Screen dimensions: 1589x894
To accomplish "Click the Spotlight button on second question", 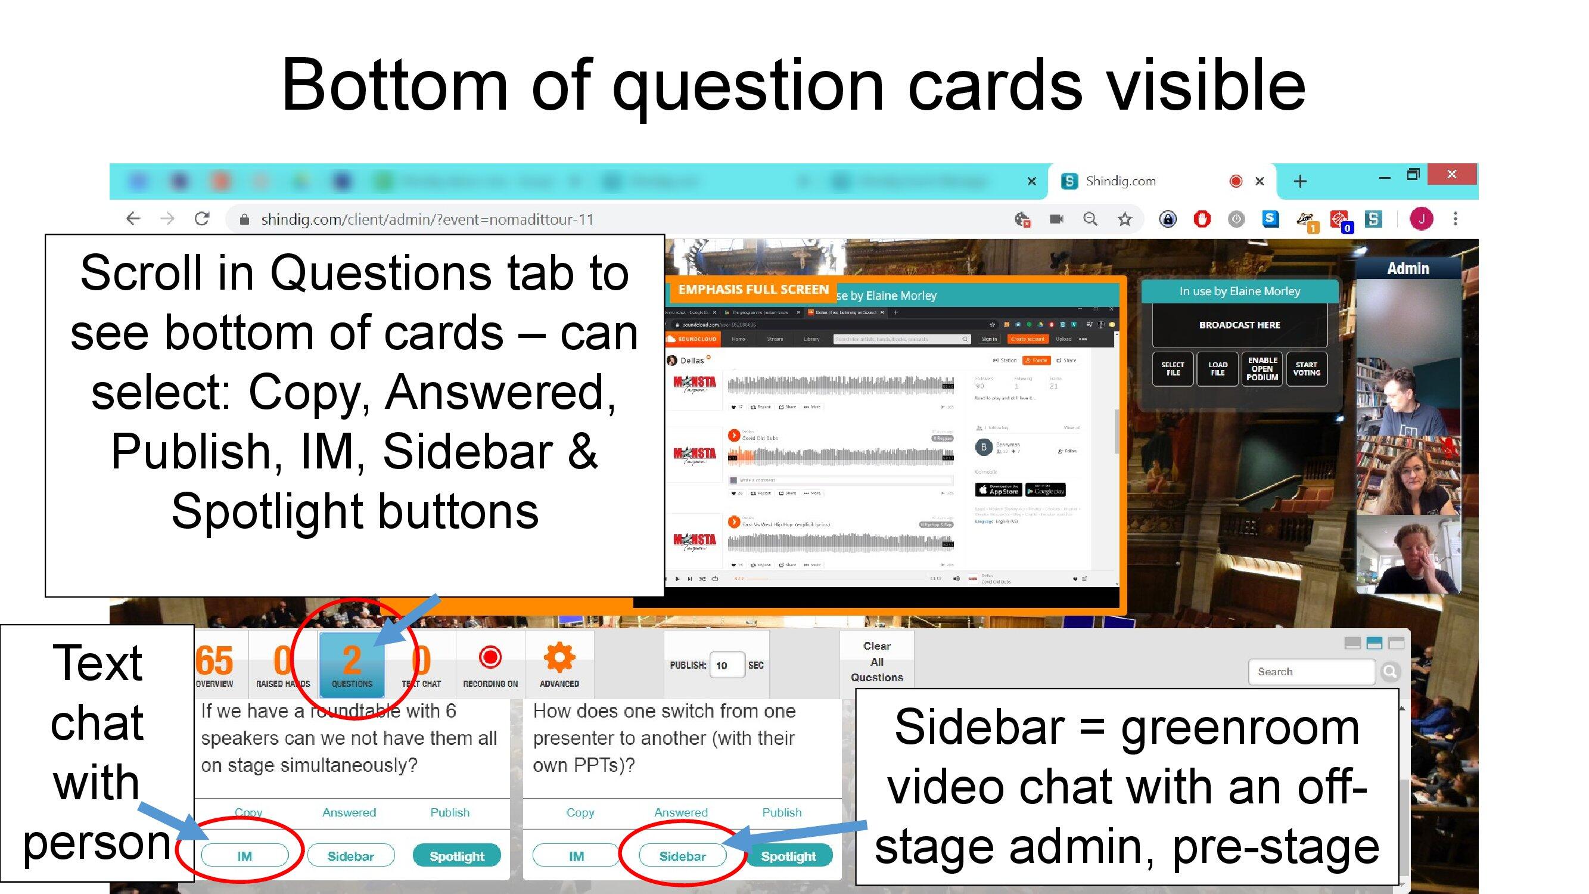I will click(x=789, y=853).
